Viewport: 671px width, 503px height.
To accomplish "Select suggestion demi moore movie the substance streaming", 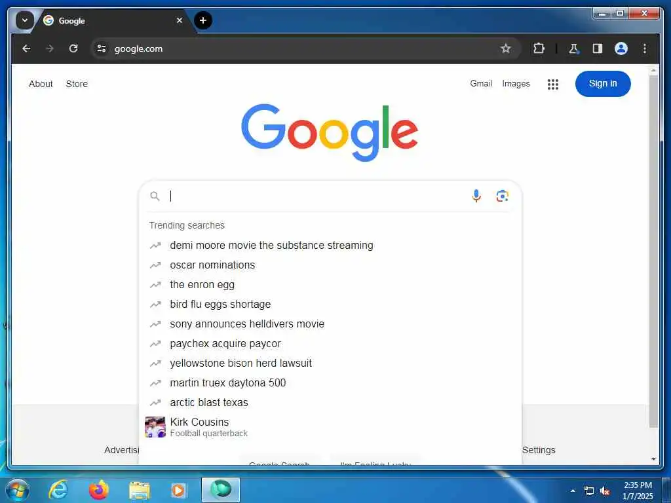I will [x=330, y=245].
